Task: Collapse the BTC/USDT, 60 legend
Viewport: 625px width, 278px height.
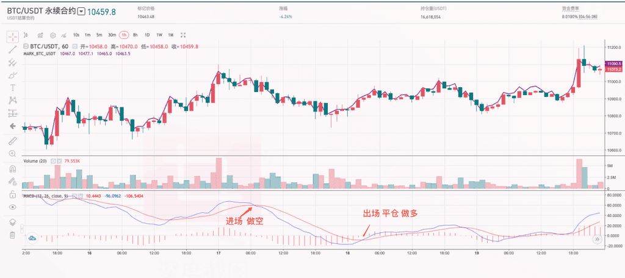Action: [x=25, y=46]
